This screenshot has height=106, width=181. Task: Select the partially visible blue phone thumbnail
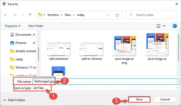[x=58, y=71]
